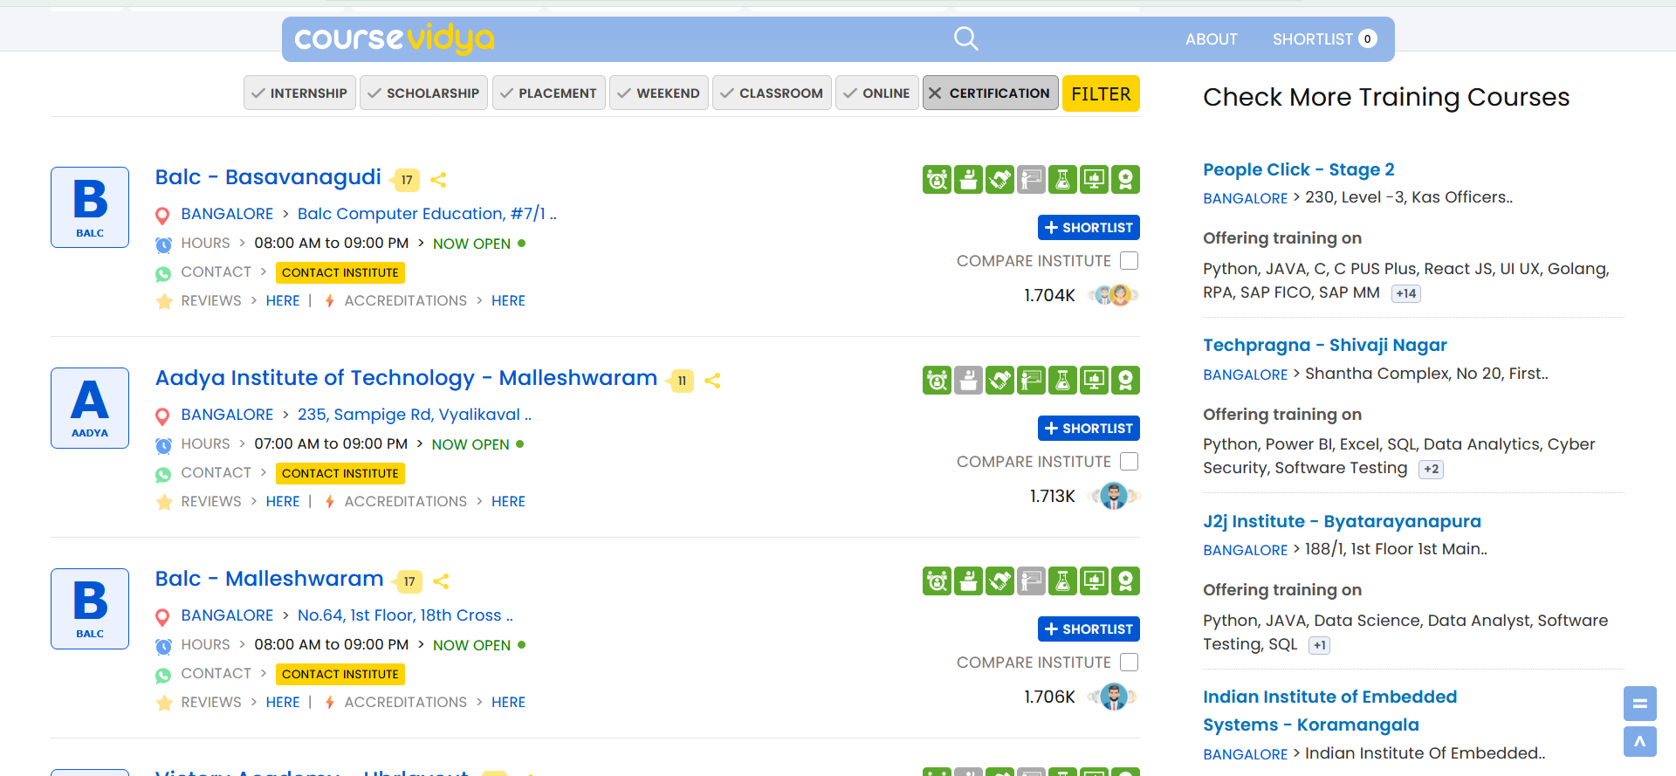Open Balc - Malleshwaram institute title
The width and height of the screenshot is (1676, 776).
(x=269, y=579)
